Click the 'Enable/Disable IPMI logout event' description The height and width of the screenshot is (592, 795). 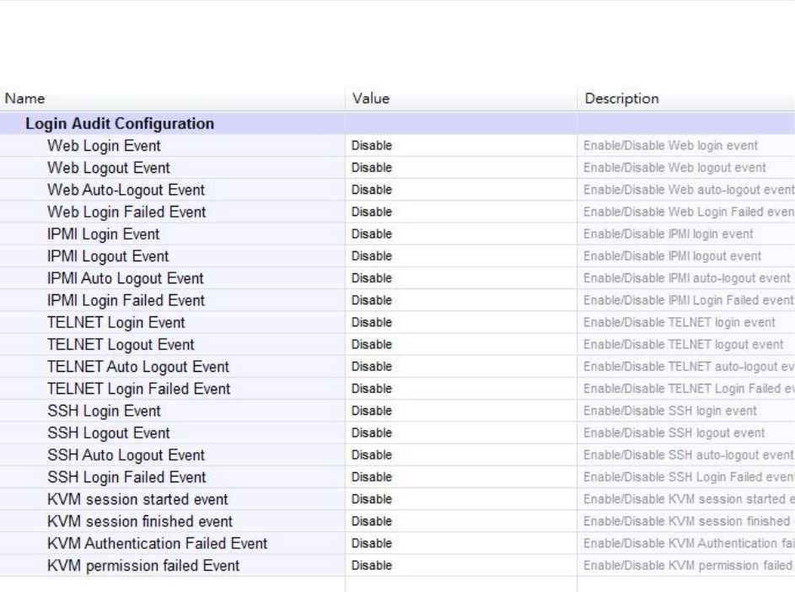[x=672, y=256]
